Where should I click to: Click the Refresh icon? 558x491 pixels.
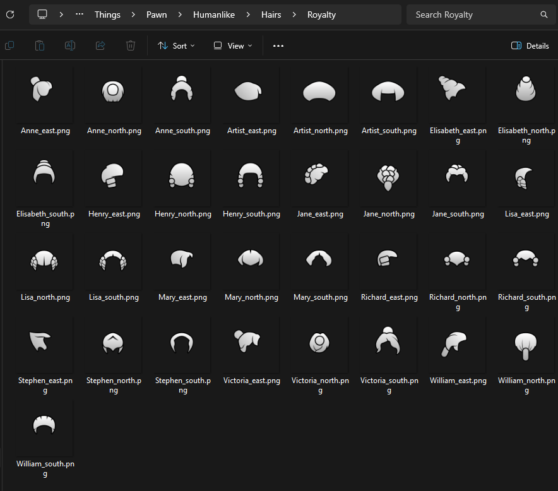point(10,15)
